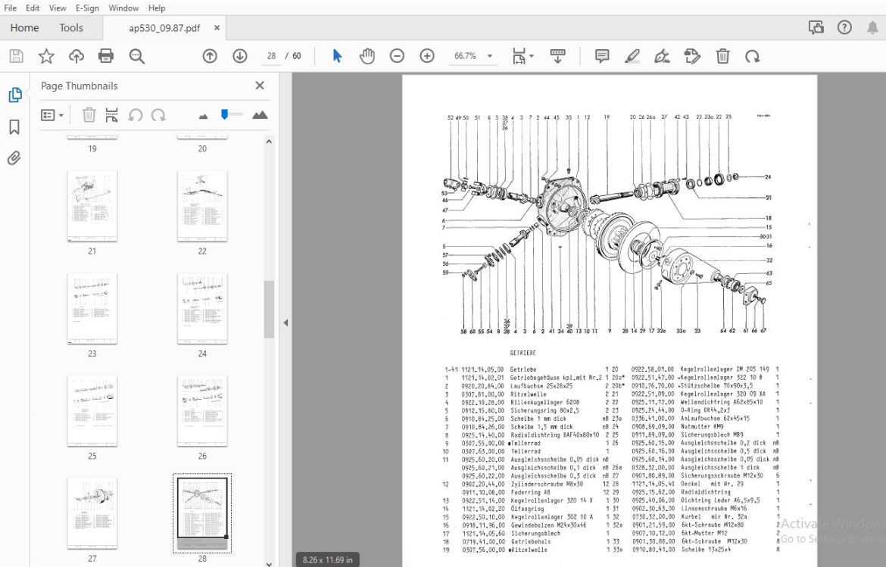Viewport: 886px width, 567px height.
Task: Go to previous page arrow
Action: click(x=210, y=56)
